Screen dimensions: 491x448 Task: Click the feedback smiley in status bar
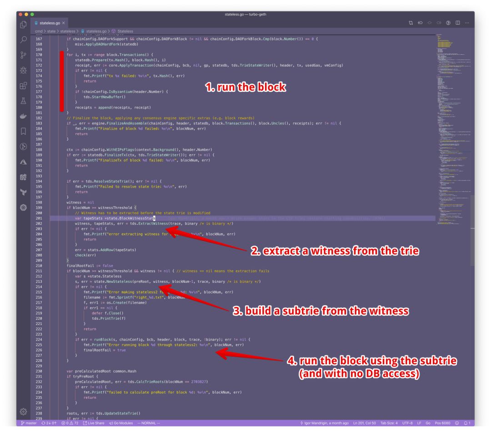coord(457,423)
